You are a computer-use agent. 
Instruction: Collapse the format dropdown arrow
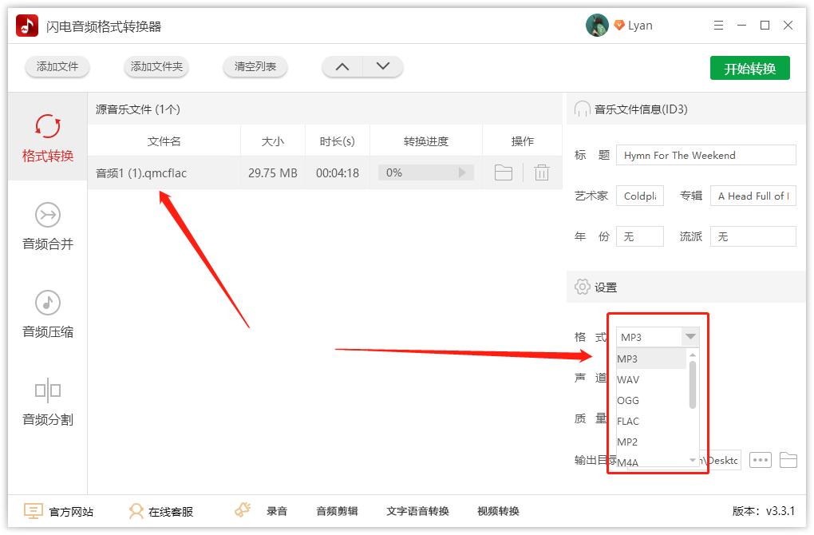pyautogui.click(x=690, y=337)
